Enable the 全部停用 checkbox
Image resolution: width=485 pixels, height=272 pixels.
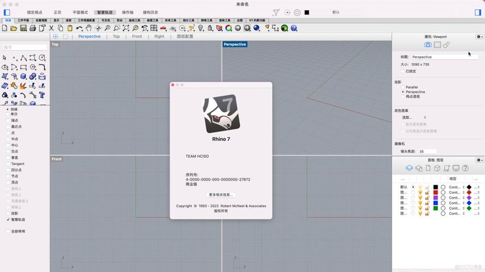(x=8, y=231)
